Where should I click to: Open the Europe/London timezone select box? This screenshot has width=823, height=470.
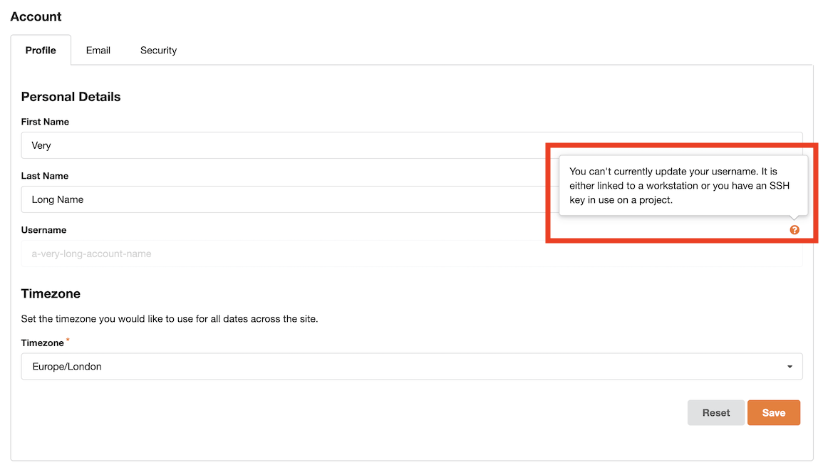pos(411,367)
